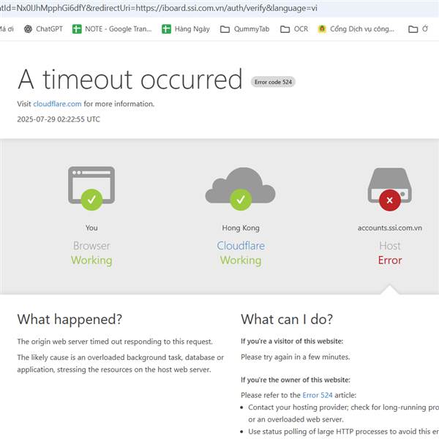
Task: Click the timestamp 2025-07-29 02:22:55 UTC
Action: [x=59, y=119]
